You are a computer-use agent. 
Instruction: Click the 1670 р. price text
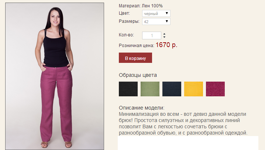coord(166,45)
